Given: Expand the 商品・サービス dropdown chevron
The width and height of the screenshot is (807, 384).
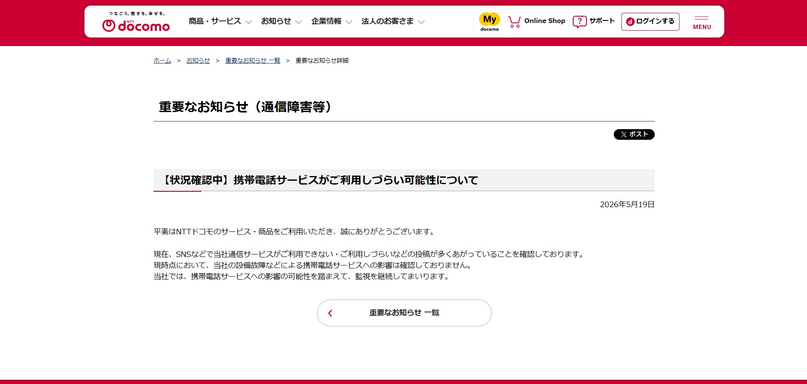Looking at the screenshot, I should pyautogui.click(x=249, y=22).
